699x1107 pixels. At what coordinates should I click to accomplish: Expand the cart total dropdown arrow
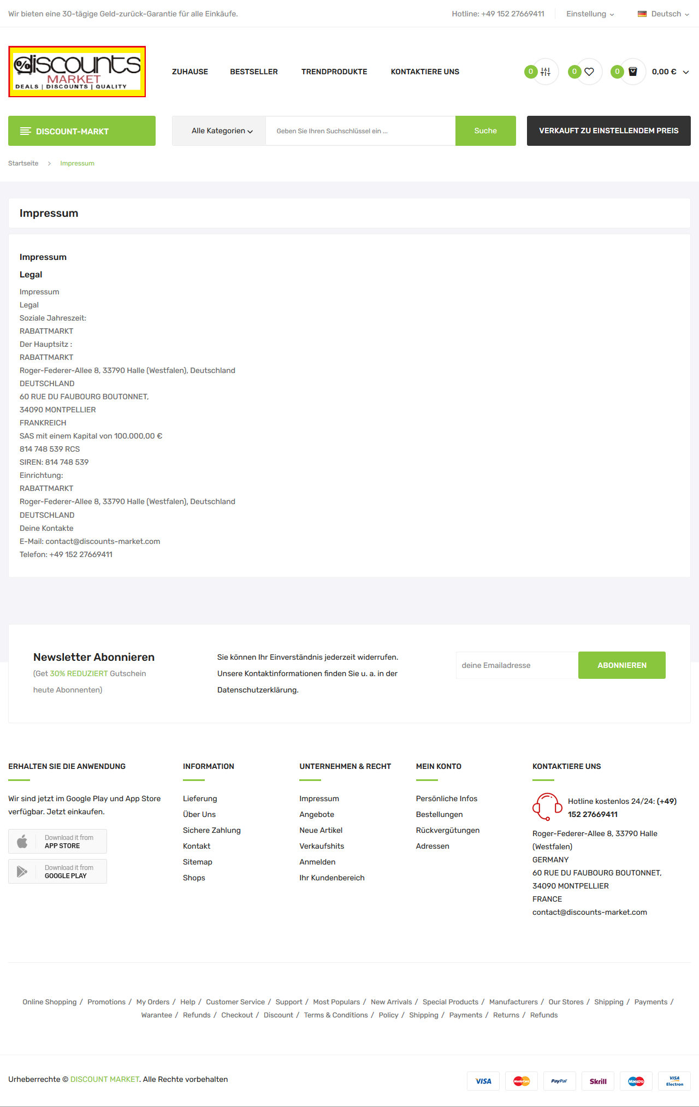coord(686,72)
